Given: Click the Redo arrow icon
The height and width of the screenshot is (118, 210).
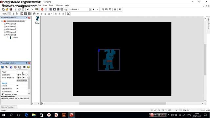Looking at the screenshot, I should coord(32,10).
